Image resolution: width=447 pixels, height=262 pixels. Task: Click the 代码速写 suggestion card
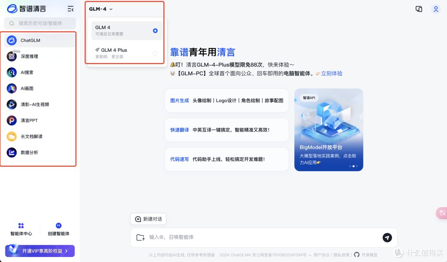227,159
